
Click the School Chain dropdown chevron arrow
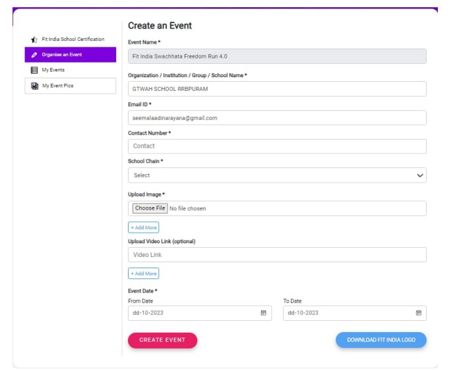pos(419,175)
